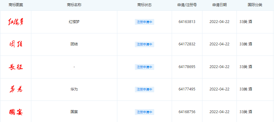Open the 长征 trademark logo image

pos(16,67)
